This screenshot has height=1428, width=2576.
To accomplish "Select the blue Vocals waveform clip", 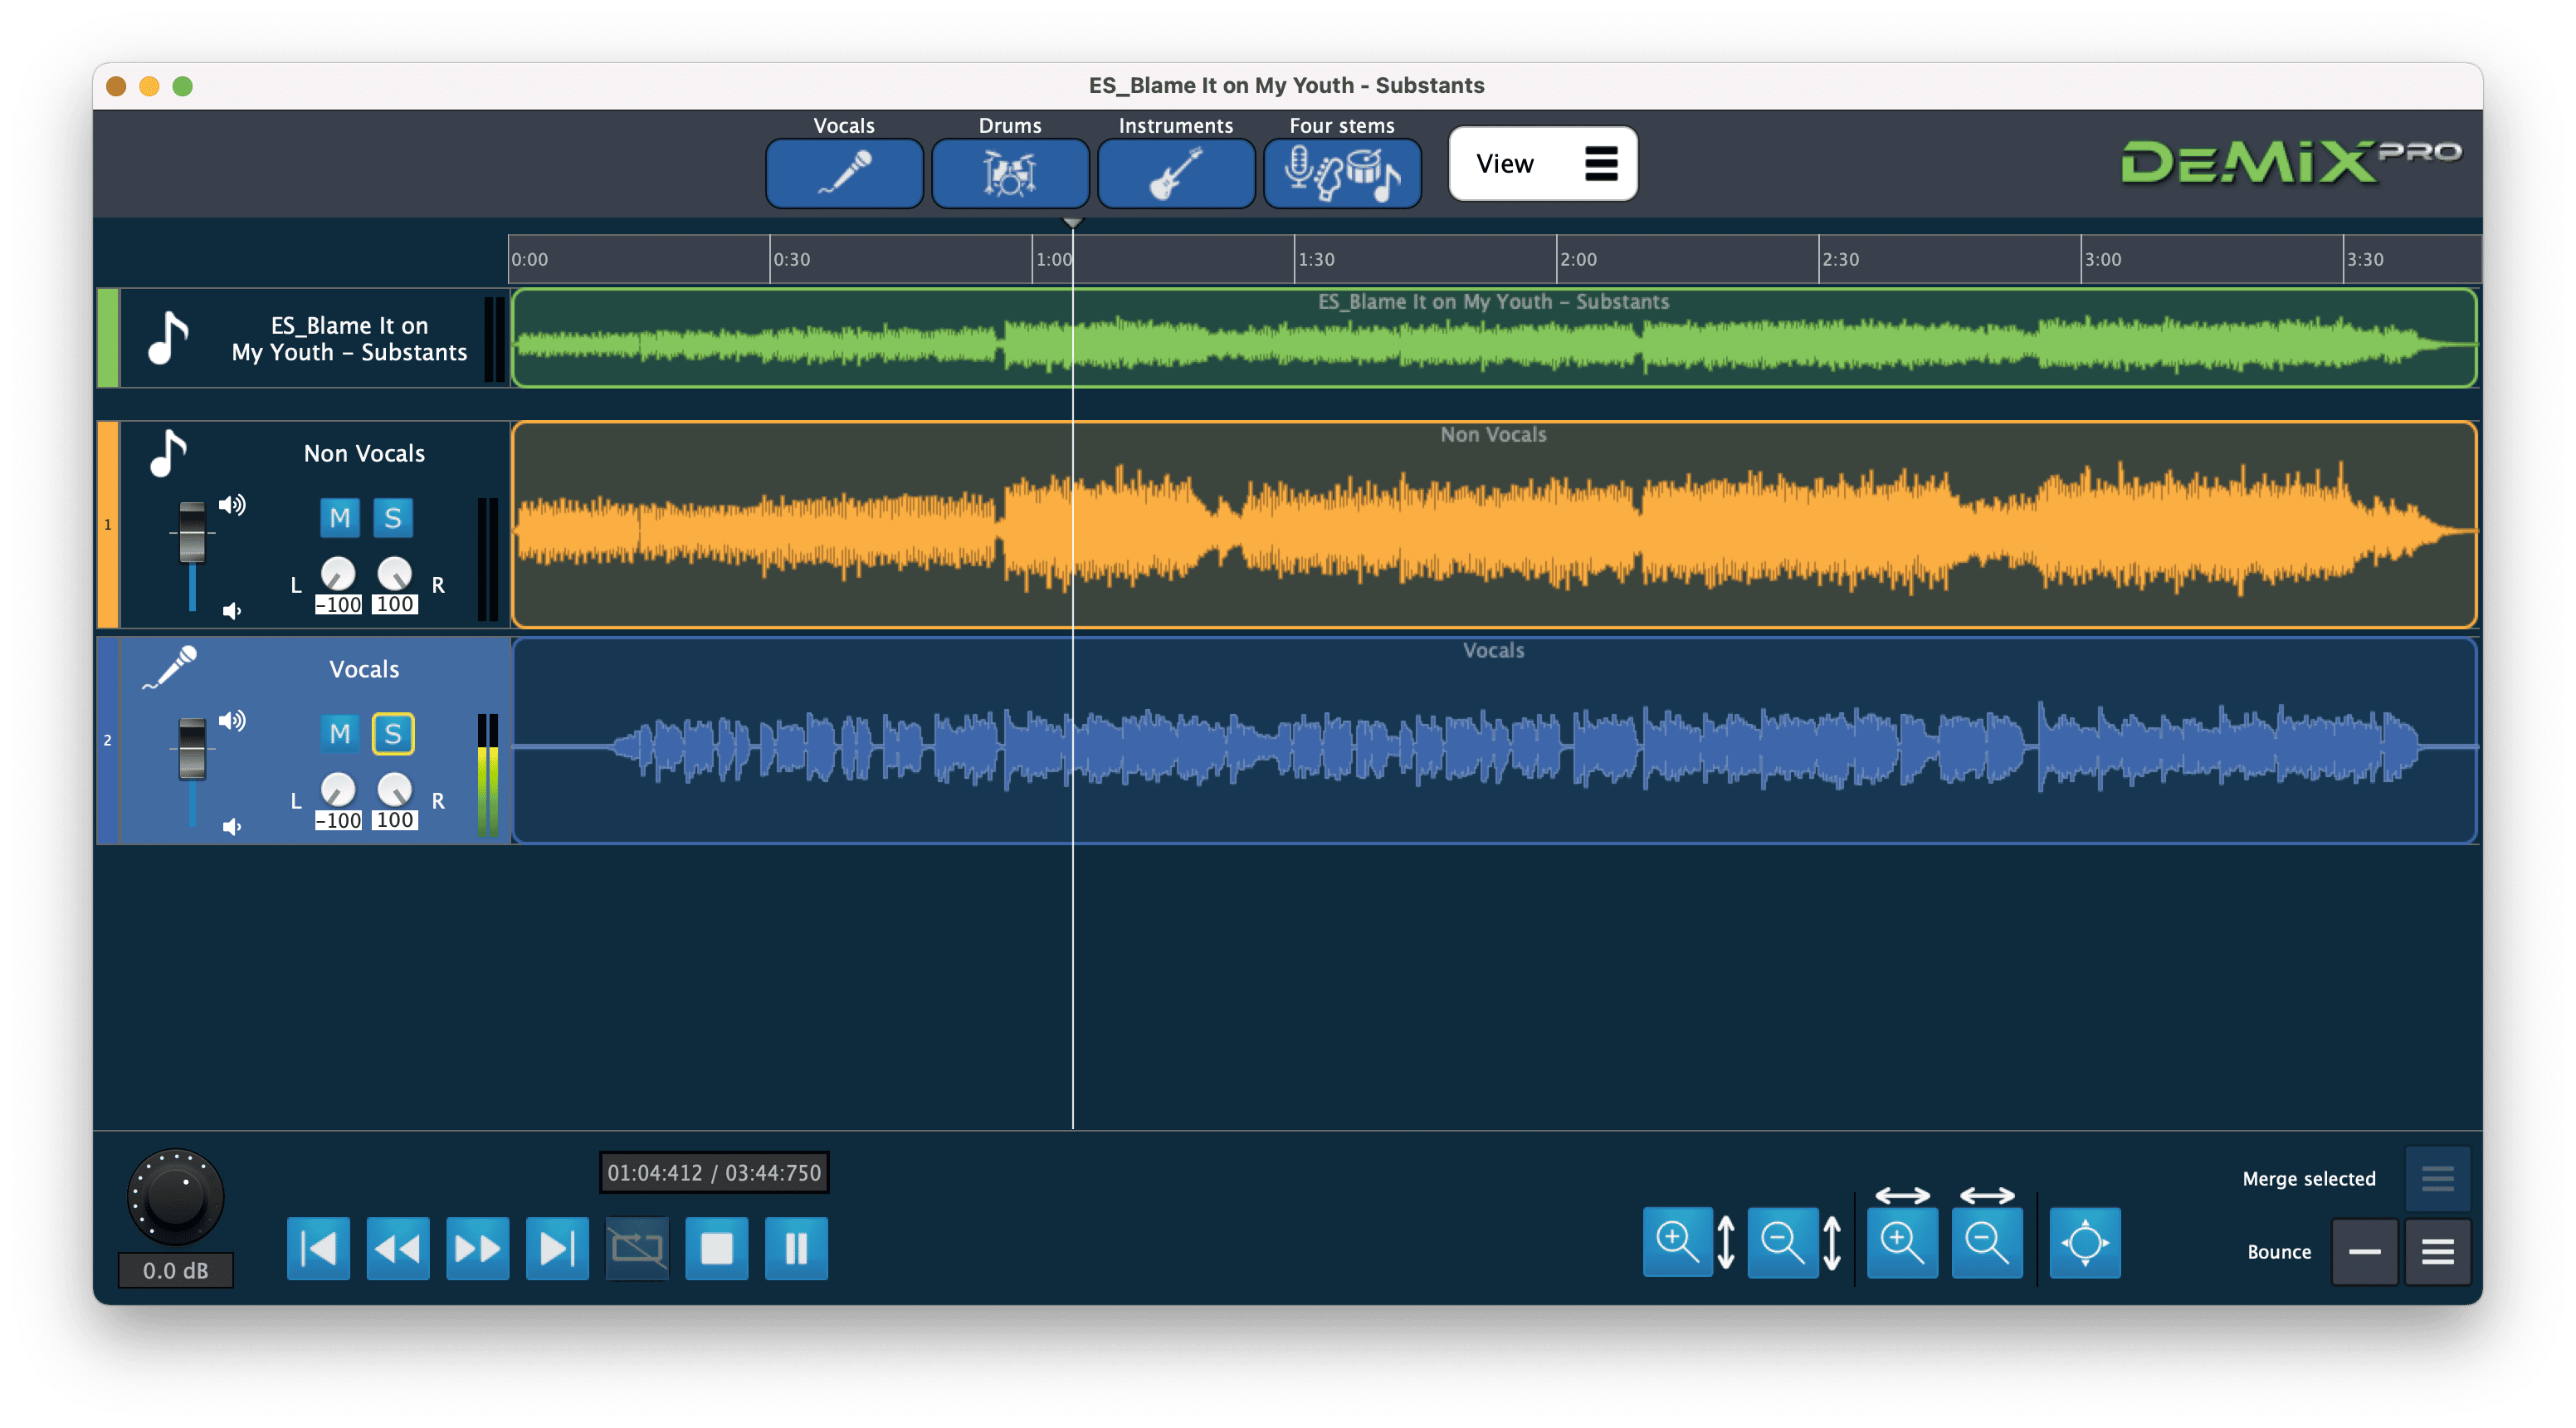I will tap(1494, 741).
